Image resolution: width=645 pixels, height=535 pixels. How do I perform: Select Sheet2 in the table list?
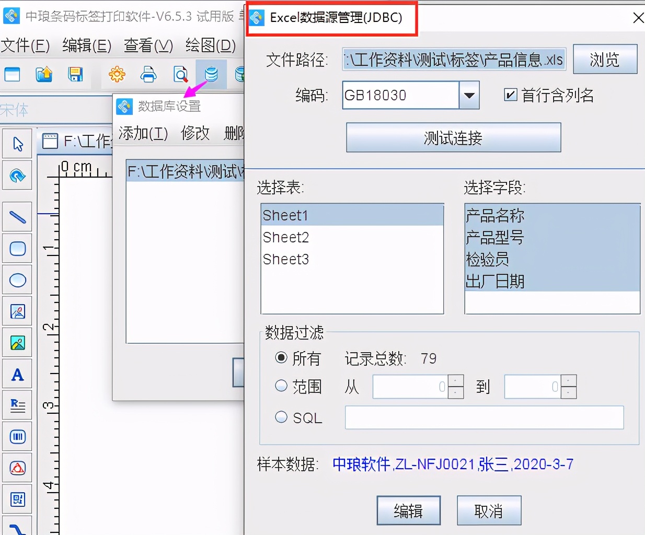coord(286,237)
